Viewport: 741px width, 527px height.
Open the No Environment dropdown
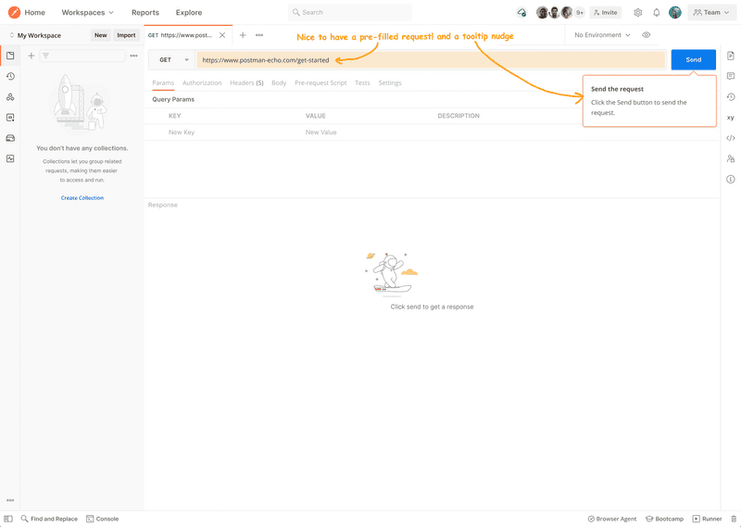coord(602,35)
